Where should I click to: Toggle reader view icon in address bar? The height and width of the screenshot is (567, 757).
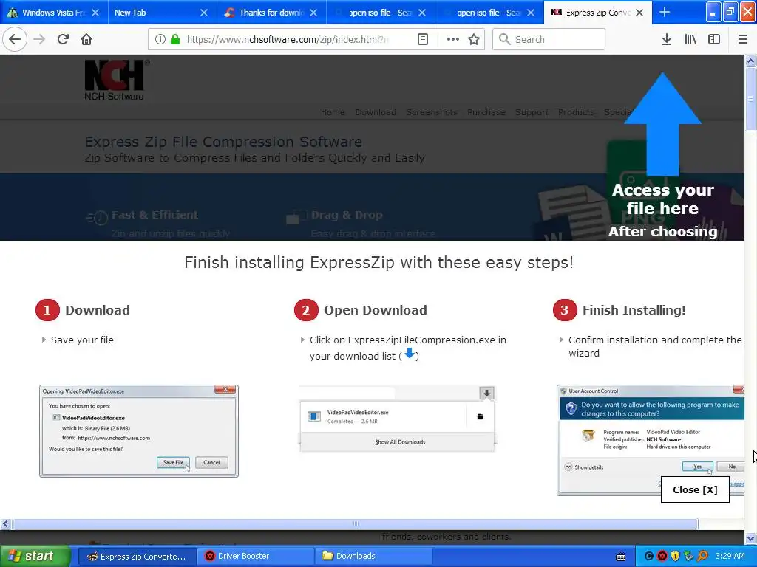pyautogui.click(x=423, y=39)
